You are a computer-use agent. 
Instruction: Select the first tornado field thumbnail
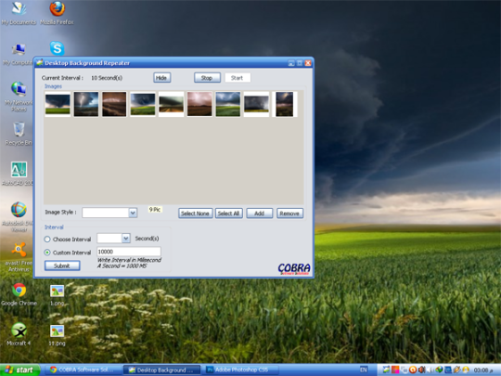tap(58, 104)
